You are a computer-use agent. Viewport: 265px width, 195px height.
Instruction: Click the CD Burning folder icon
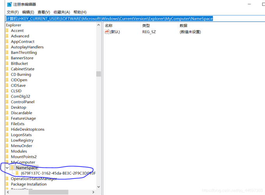(x=7, y=74)
